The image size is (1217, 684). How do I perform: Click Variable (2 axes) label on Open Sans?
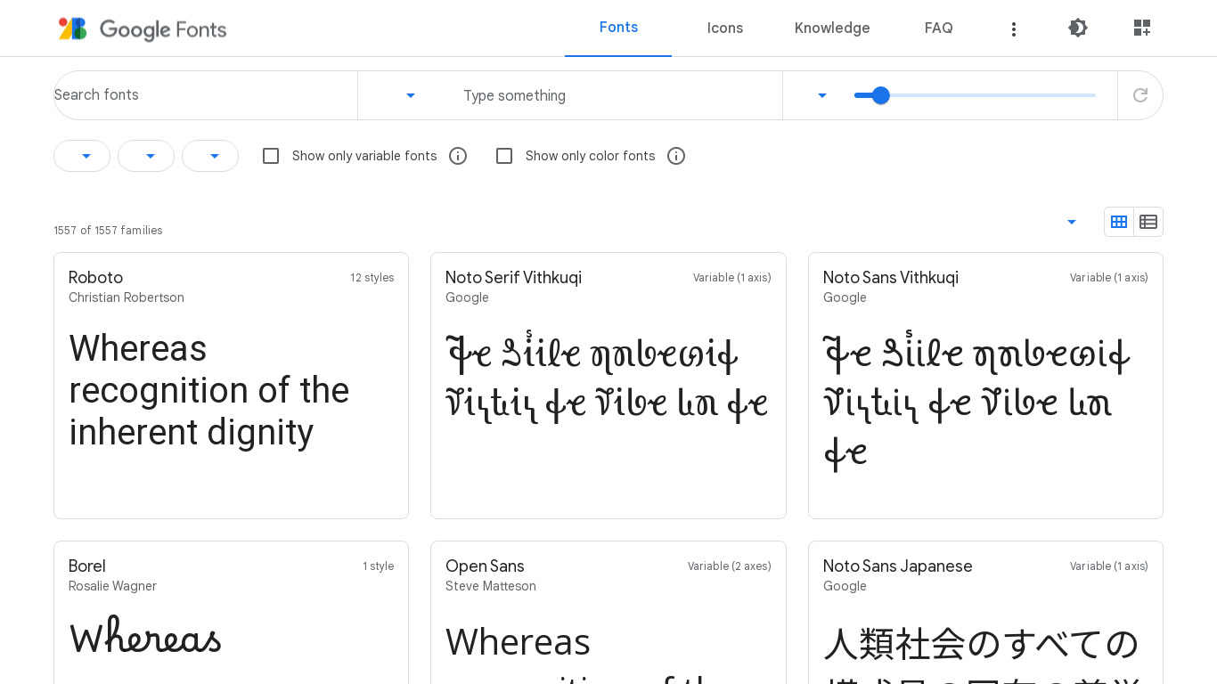coord(729,566)
